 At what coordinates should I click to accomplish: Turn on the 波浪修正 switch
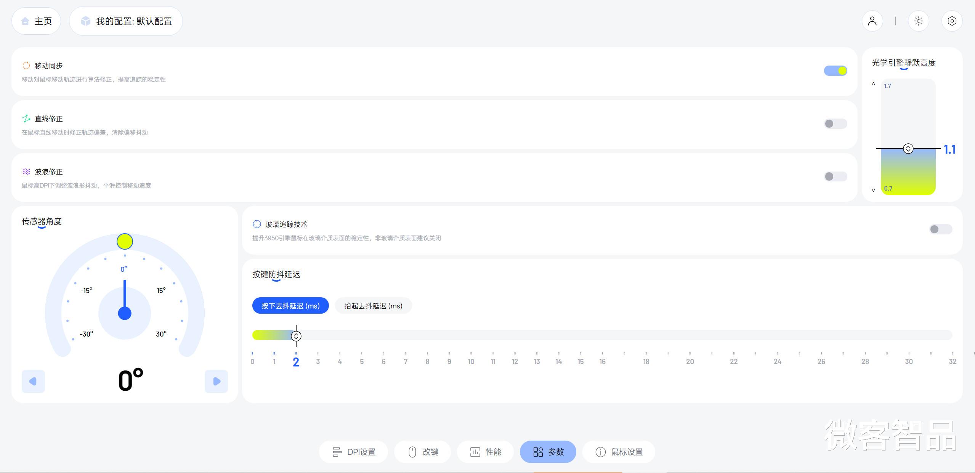[x=835, y=176]
